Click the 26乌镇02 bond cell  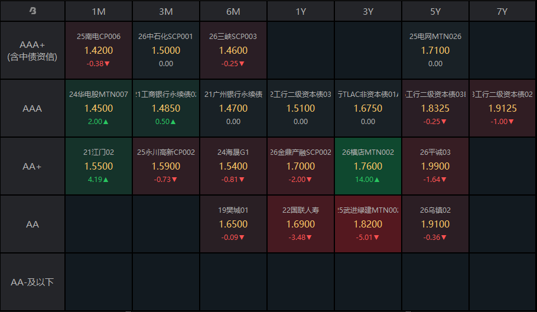(x=435, y=224)
